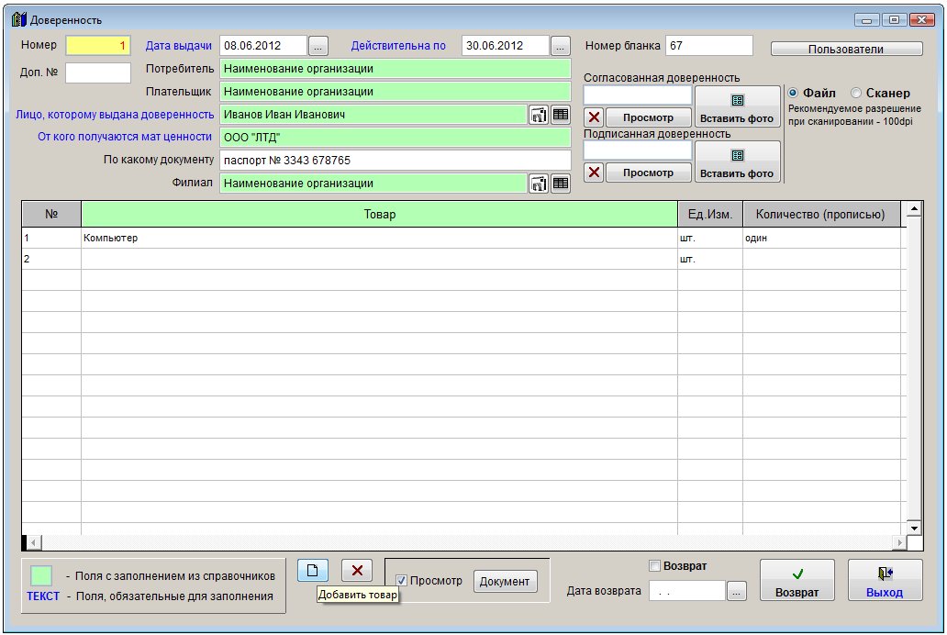Click the add new item (Добавить товар) icon

pyautogui.click(x=312, y=570)
